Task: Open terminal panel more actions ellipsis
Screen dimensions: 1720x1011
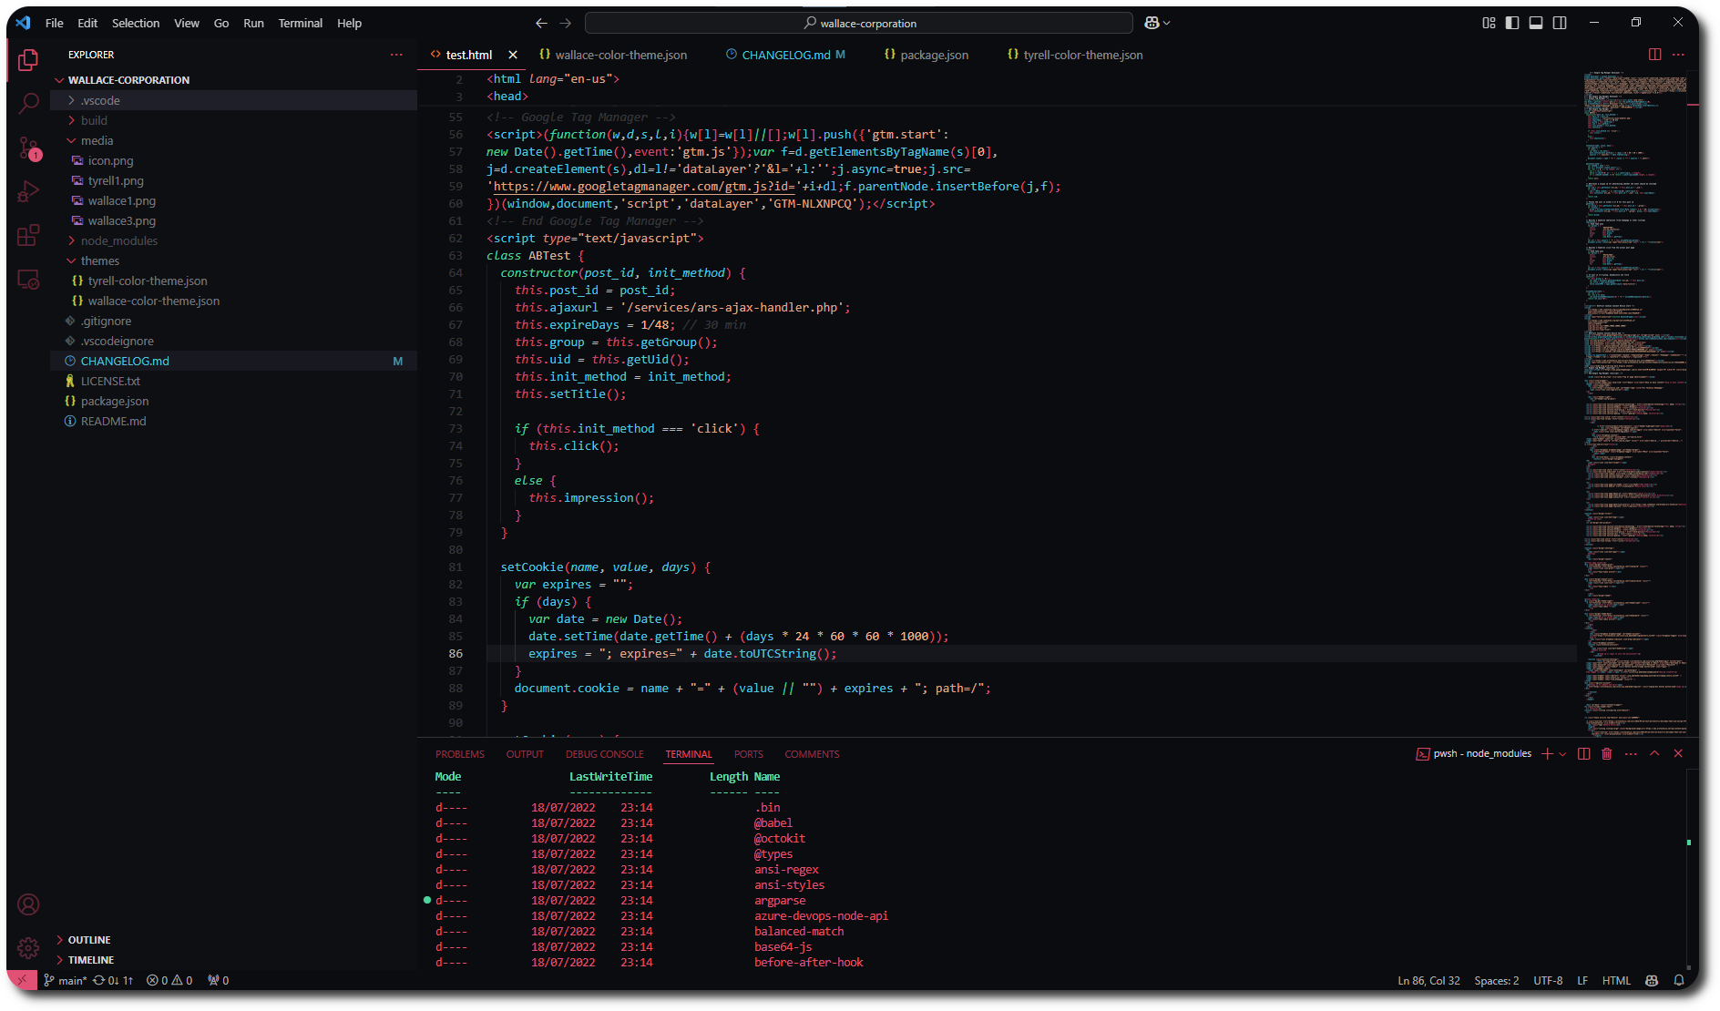Action: (1631, 753)
